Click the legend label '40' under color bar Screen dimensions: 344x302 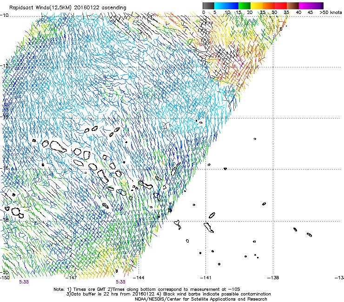pos(298,13)
